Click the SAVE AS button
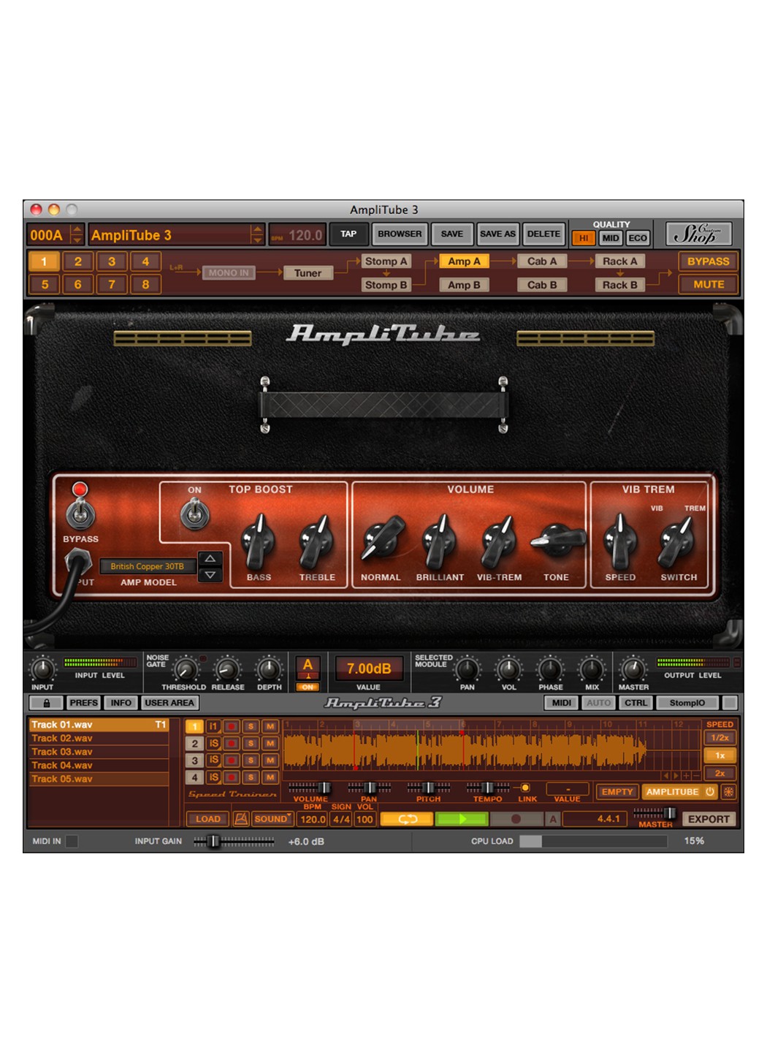 (x=497, y=234)
